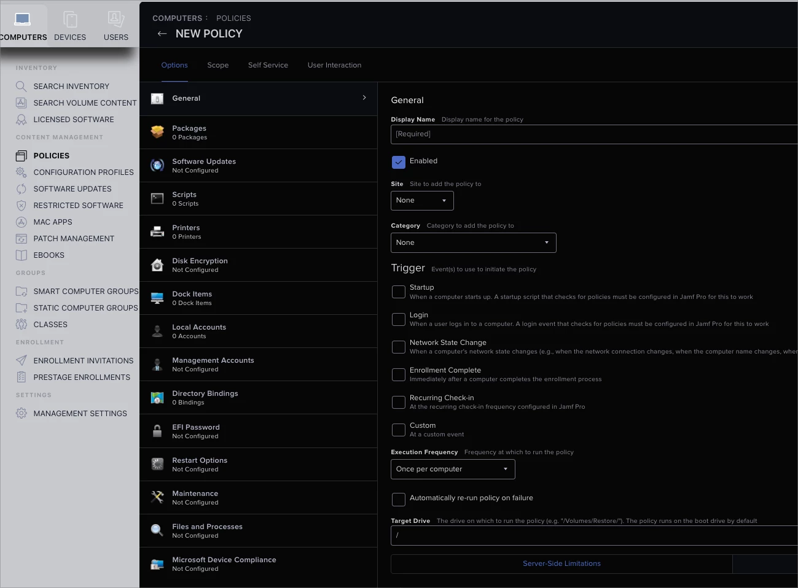This screenshot has height=588, width=798.
Task: Enable the Login trigger checkbox
Action: coord(399,319)
